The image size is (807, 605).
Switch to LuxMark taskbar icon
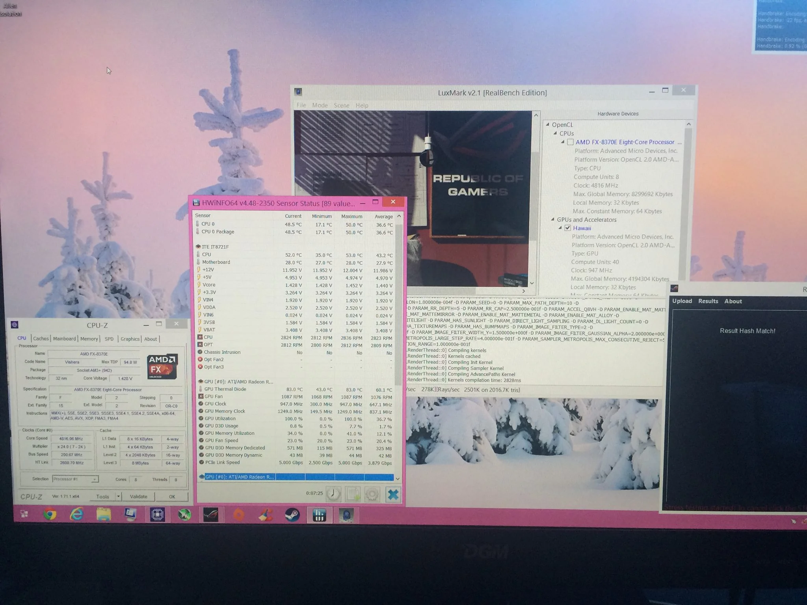(x=346, y=515)
